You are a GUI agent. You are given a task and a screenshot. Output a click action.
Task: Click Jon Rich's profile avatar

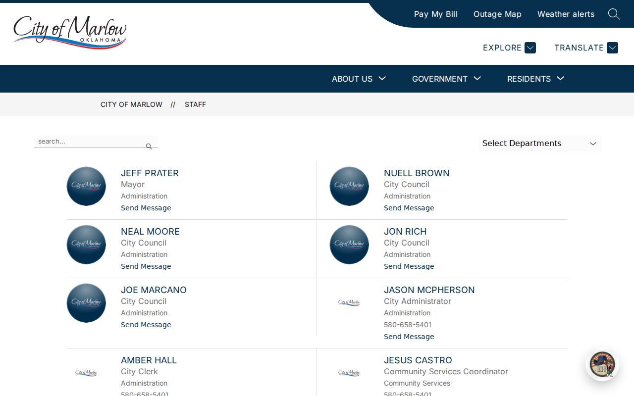point(349,245)
